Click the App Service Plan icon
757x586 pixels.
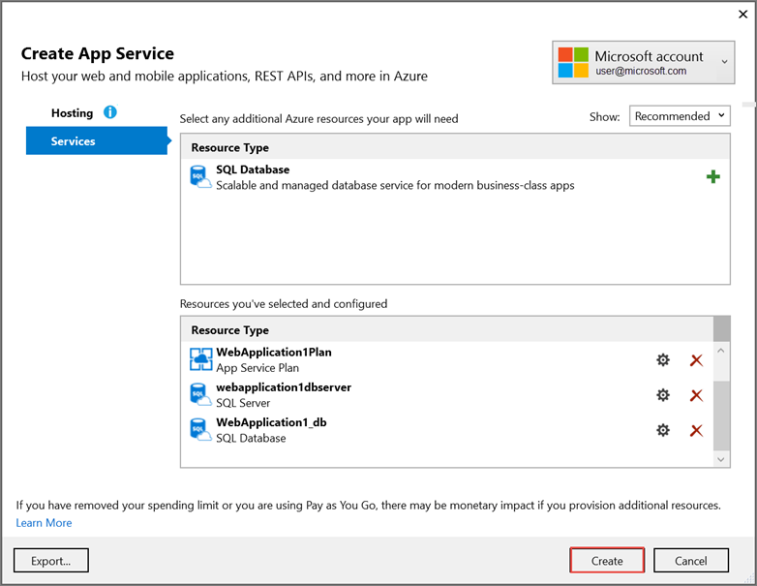point(201,359)
